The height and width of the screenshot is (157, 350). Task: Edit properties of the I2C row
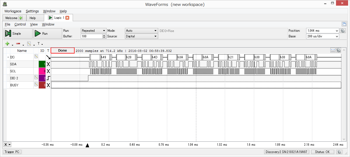(x=36, y=56)
